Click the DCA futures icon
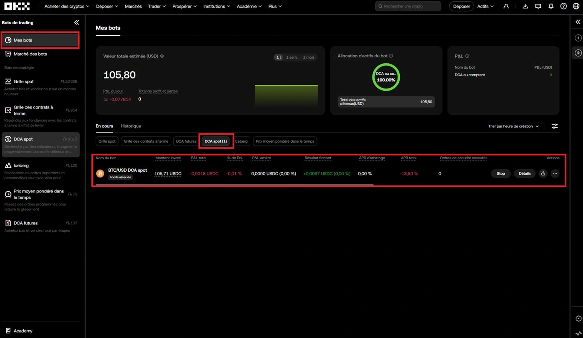This screenshot has width=583, height=338. [8, 223]
